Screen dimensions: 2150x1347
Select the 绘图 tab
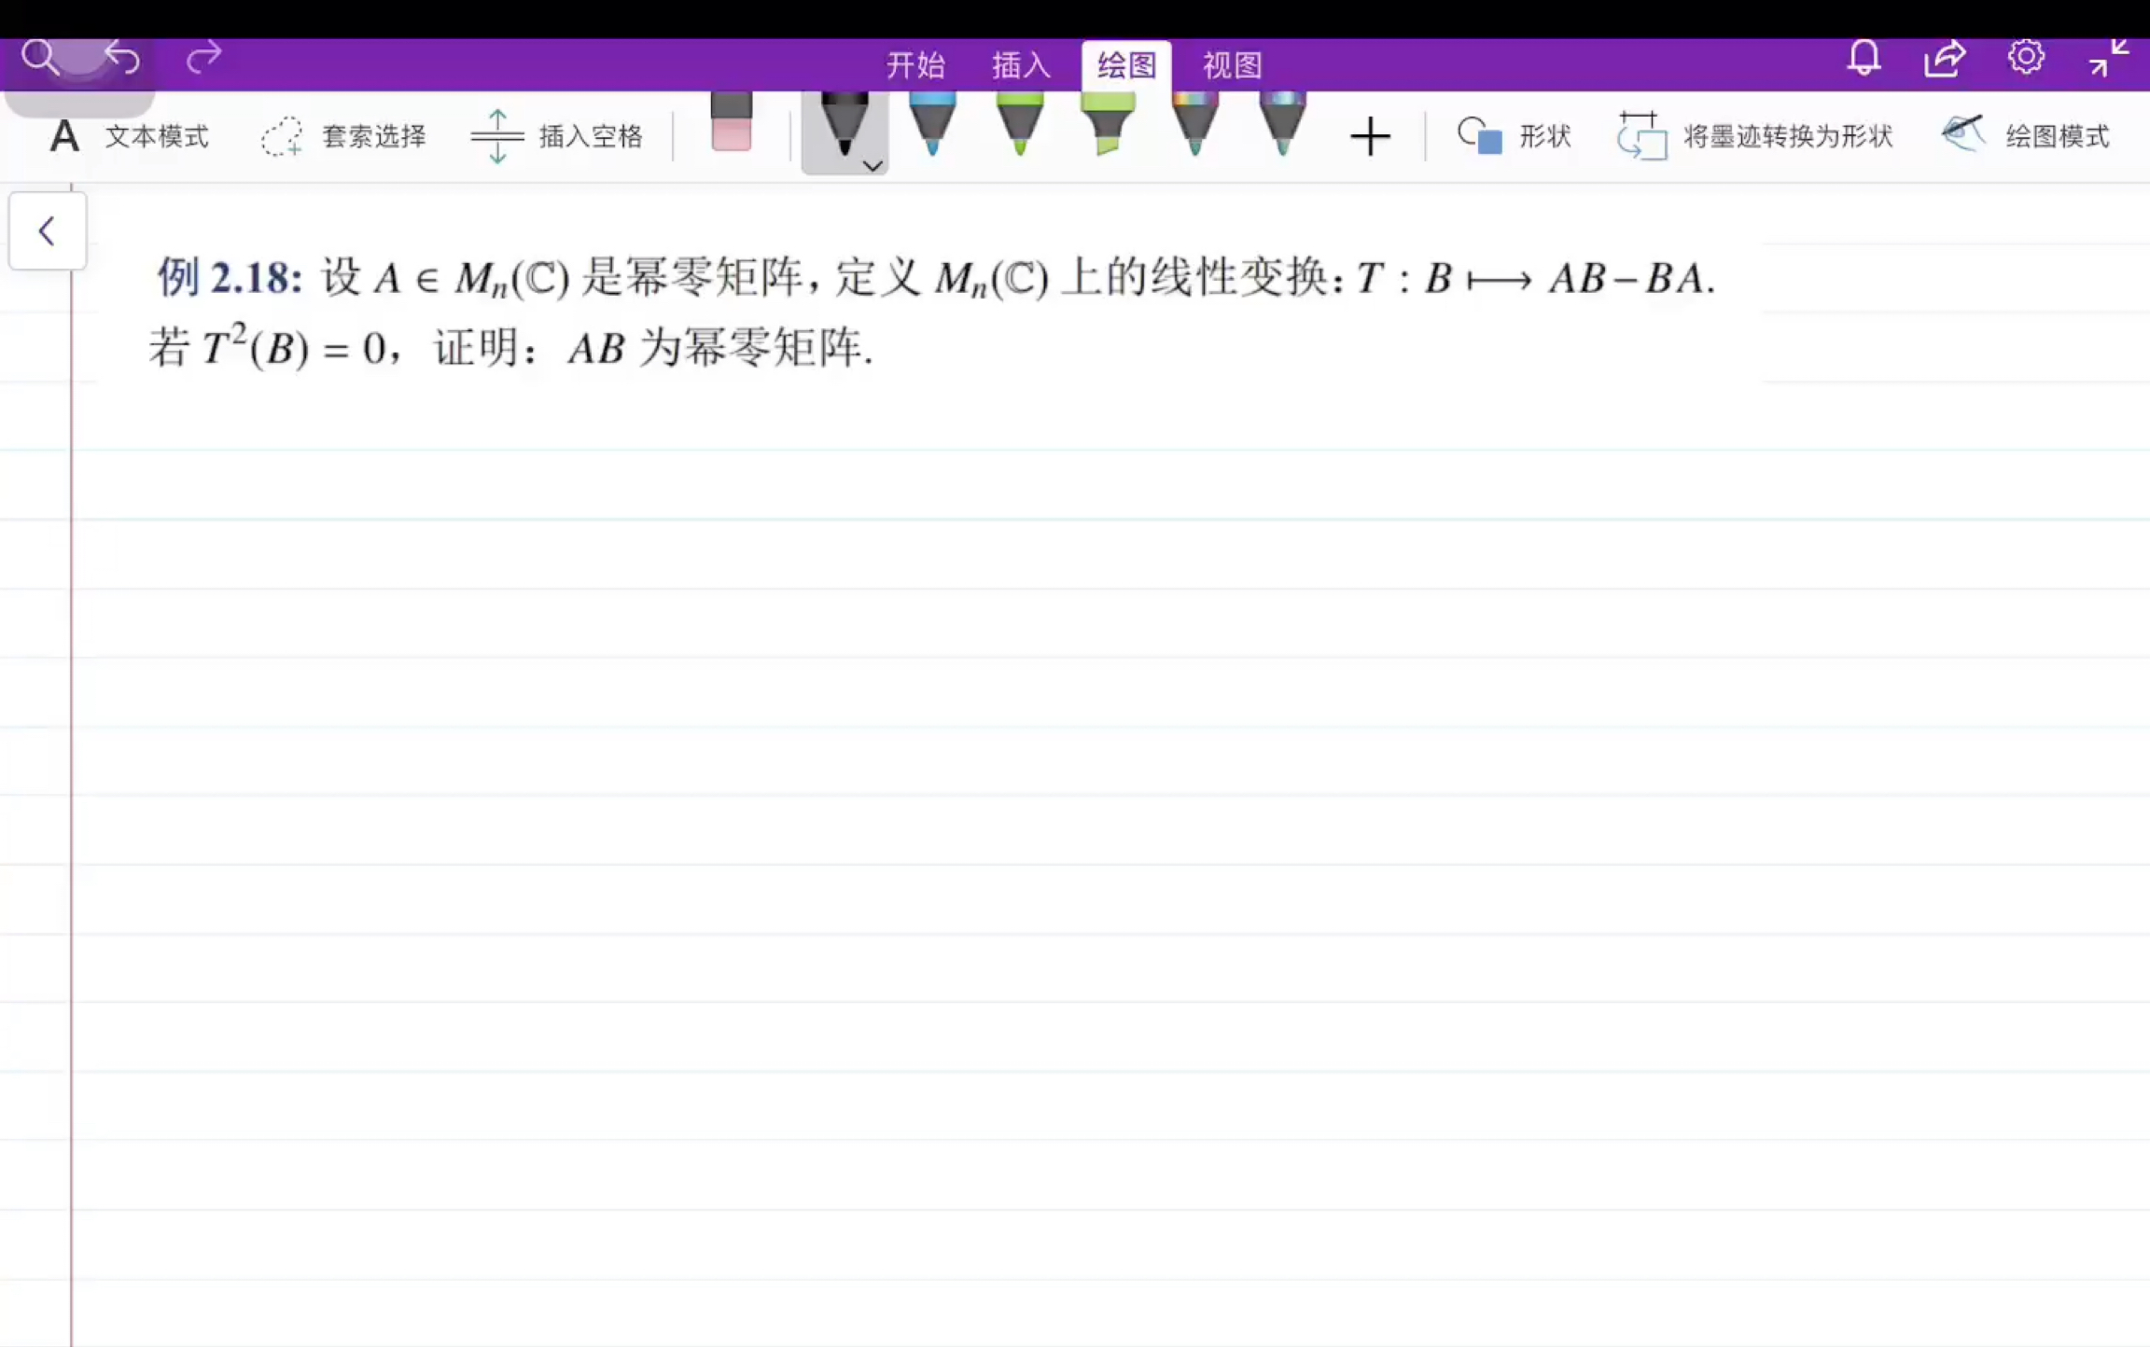pyautogui.click(x=1126, y=65)
